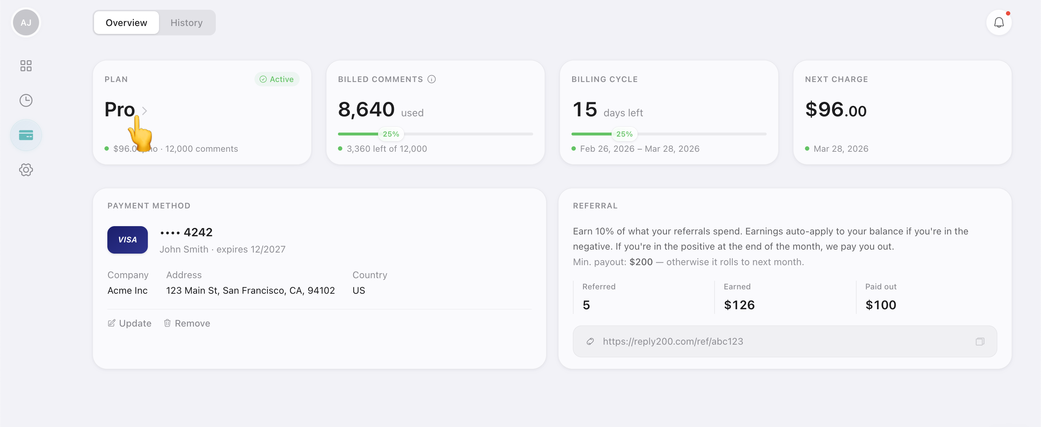Image resolution: width=1041 pixels, height=427 pixels.
Task: Click the info icon next to Billed Comments
Action: 432,79
